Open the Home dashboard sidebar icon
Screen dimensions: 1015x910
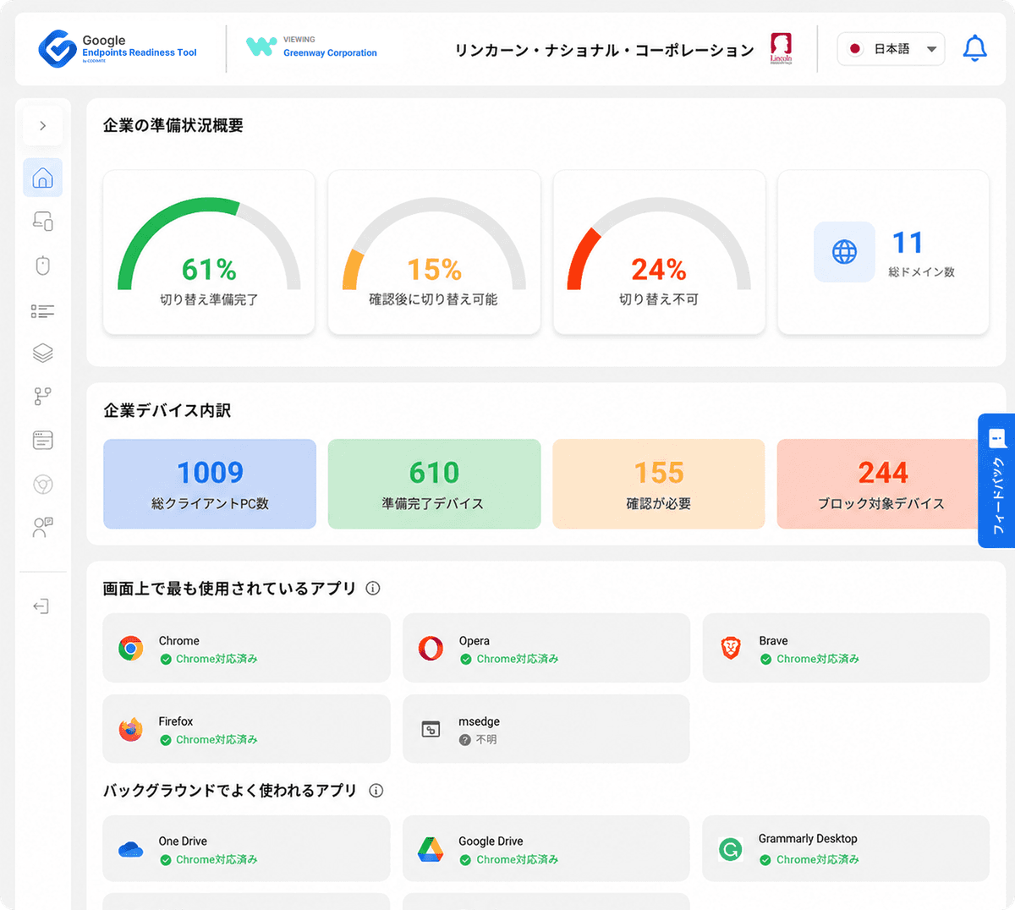click(x=42, y=178)
